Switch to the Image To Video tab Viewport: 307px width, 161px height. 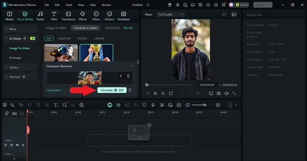56,28
